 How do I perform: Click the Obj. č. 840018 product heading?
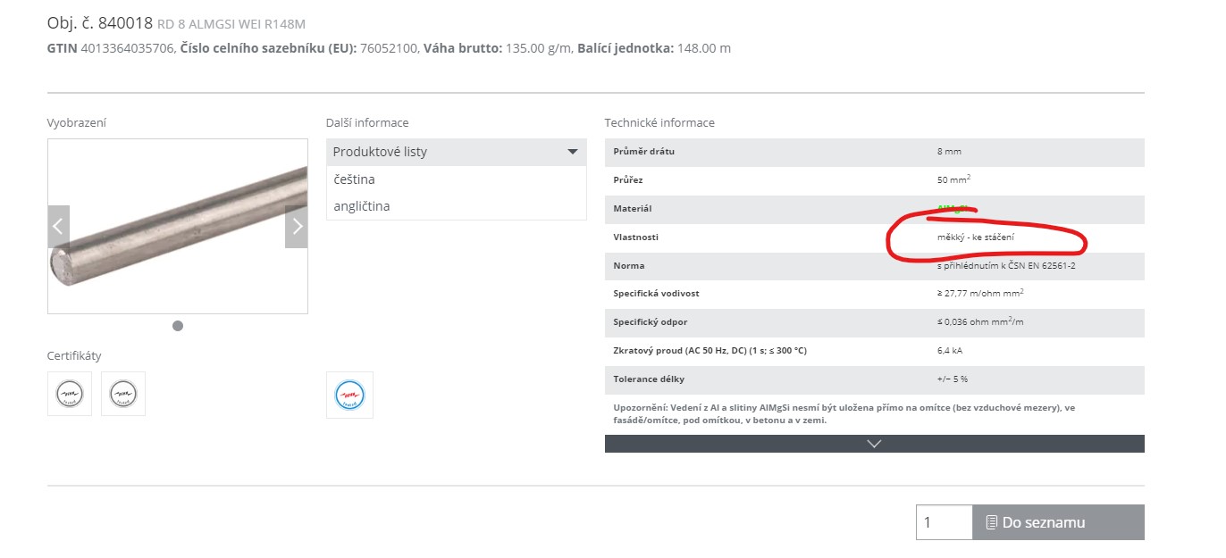click(100, 24)
